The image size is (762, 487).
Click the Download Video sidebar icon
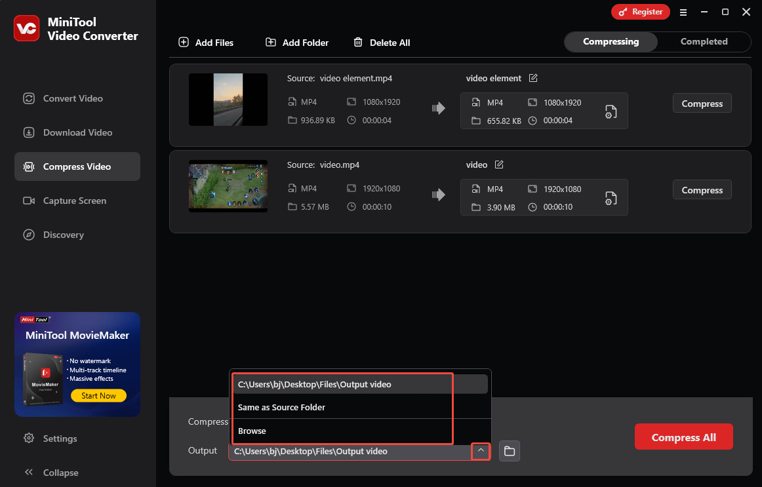29,132
